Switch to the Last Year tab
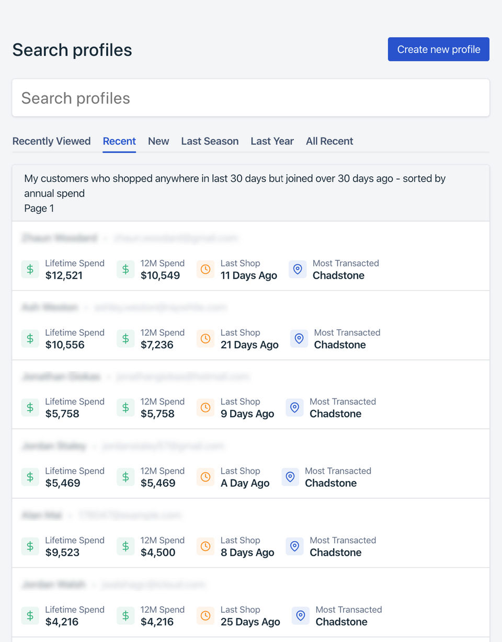 [272, 141]
